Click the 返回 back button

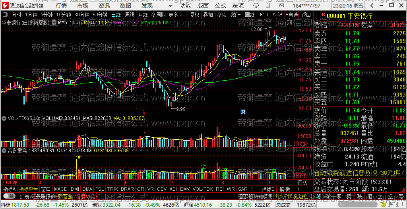coord(306,15)
